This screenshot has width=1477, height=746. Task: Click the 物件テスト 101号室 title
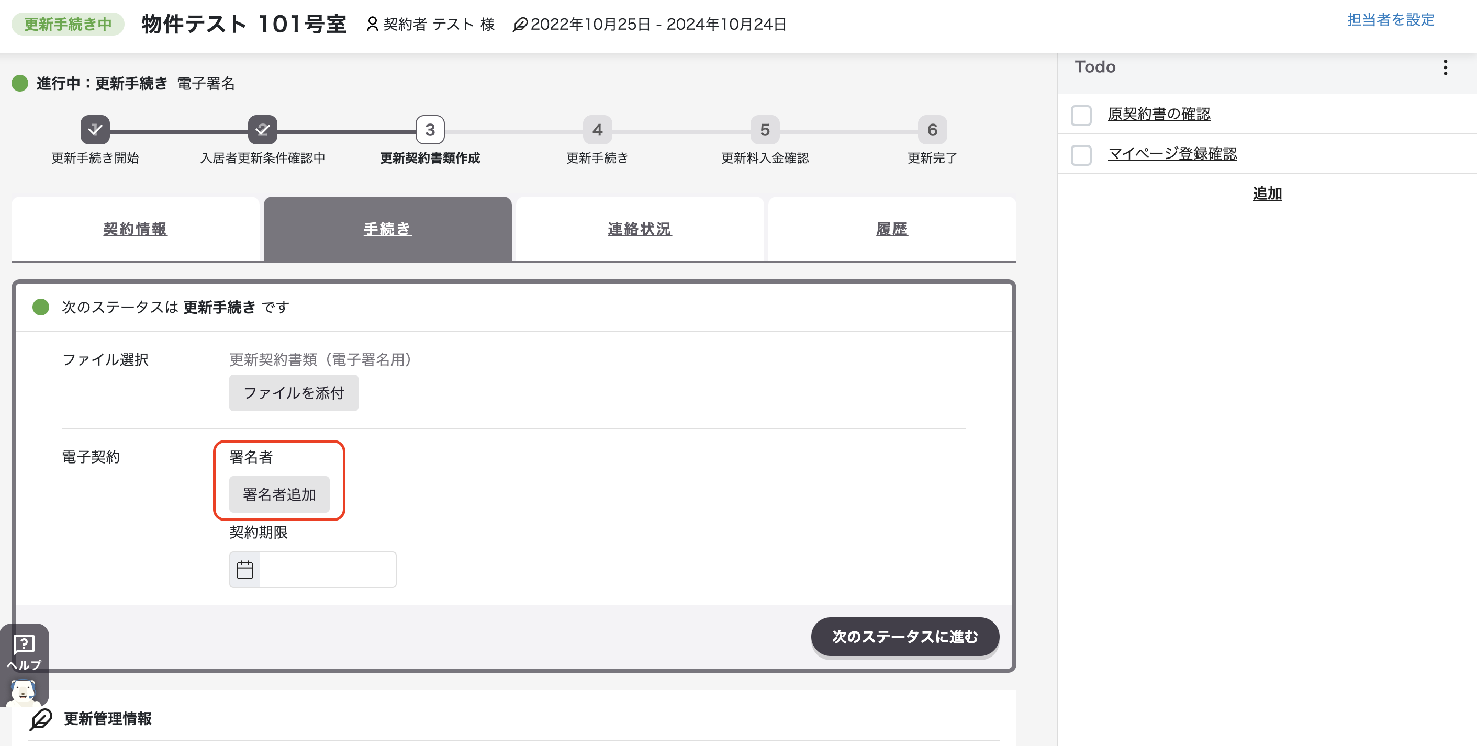coord(244,24)
